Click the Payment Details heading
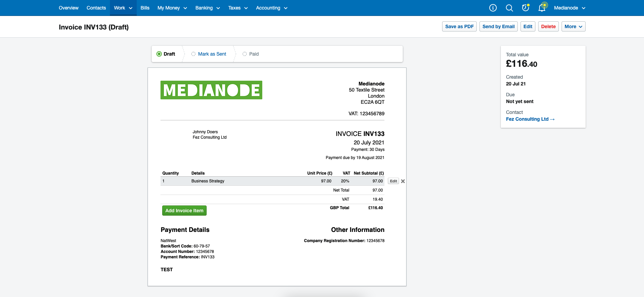Image resolution: width=644 pixels, height=297 pixels. pyautogui.click(x=185, y=230)
